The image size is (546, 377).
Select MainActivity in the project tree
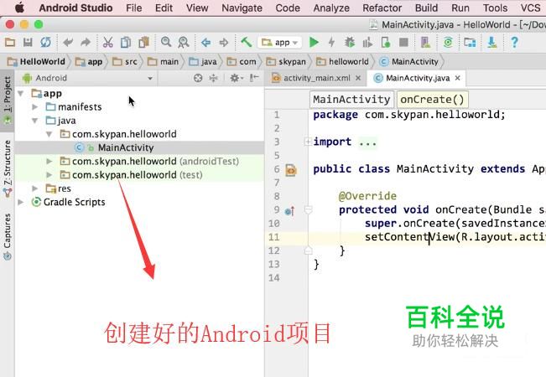coord(126,147)
